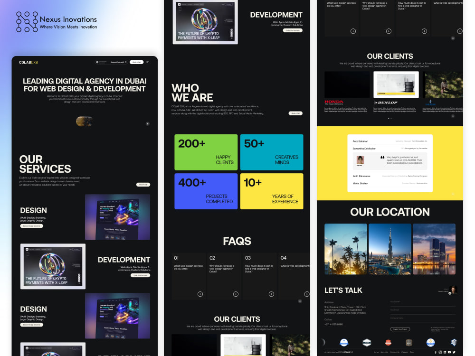Click the white hexagon award badge above the footer
This screenshot has height=356, width=475.
[x=367, y=342]
